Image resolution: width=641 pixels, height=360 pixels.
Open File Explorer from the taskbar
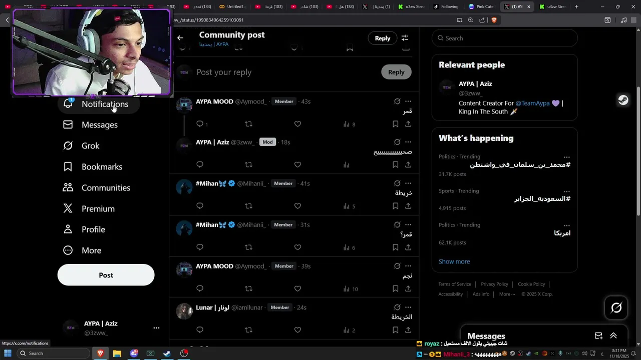click(117, 353)
